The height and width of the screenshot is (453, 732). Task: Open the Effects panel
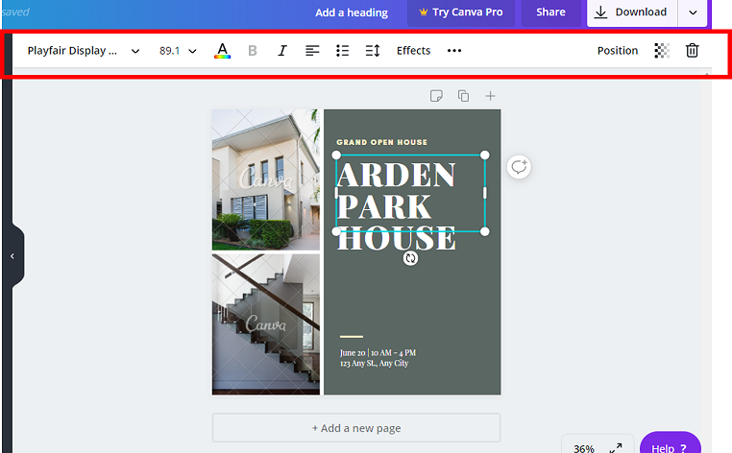(414, 50)
